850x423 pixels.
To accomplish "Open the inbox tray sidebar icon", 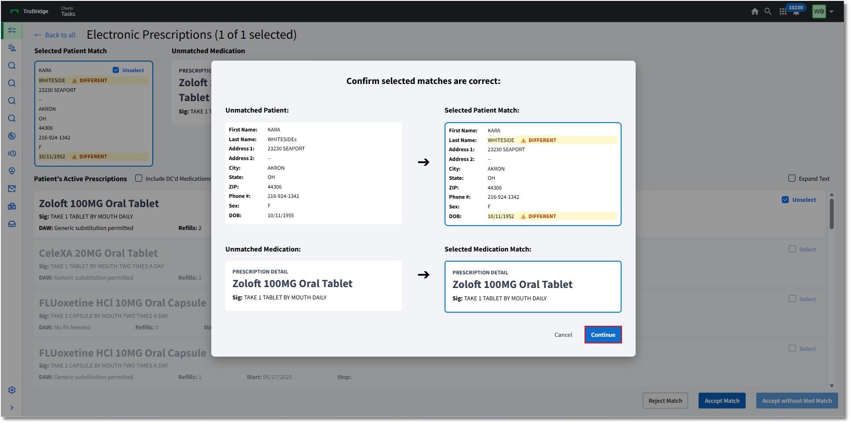I will 12,224.
